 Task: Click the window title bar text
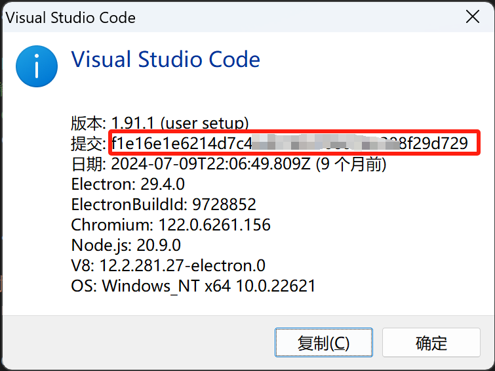click(70, 18)
